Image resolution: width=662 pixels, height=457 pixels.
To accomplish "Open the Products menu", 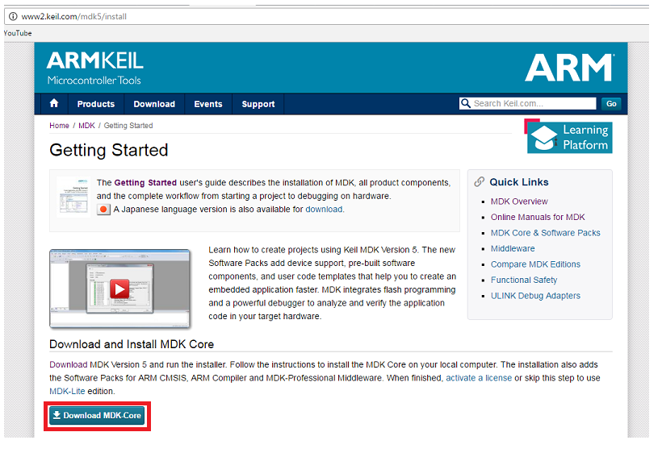I will 96,104.
